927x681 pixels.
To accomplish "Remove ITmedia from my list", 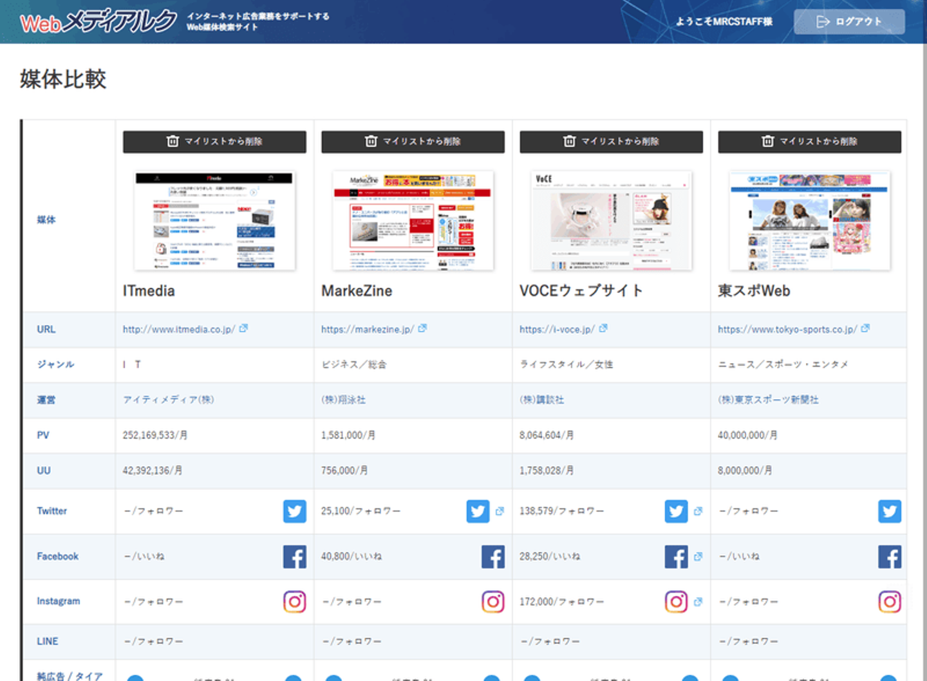I will [214, 142].
